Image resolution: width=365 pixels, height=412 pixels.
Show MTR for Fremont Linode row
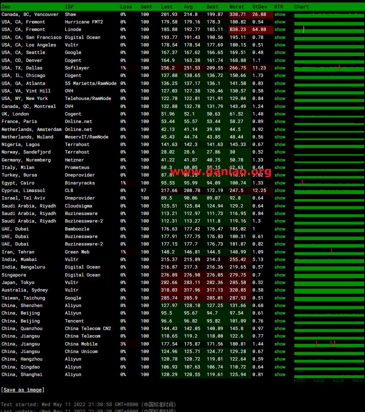pyautogui.click(x=280, y=29)
